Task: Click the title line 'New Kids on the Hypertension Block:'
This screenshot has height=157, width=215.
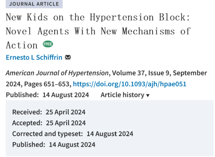Action: click(98, 18)
